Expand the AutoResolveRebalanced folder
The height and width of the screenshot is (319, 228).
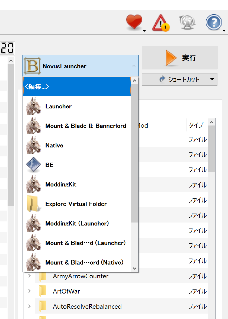(x=30, y=306)
